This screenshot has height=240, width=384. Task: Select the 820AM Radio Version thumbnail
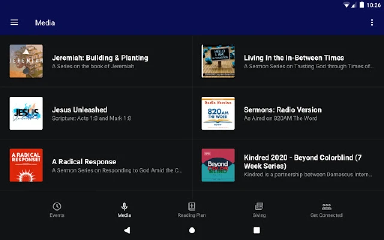click(x=218, y=113)
